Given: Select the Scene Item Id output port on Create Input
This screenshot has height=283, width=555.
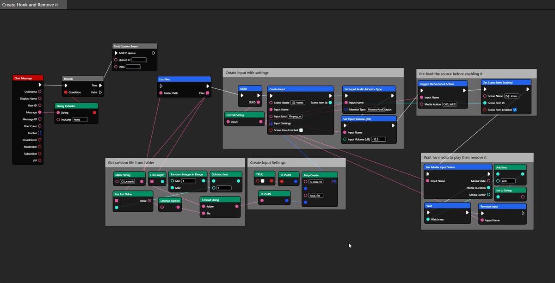Looking at the screenshot, I should (331, 102).
